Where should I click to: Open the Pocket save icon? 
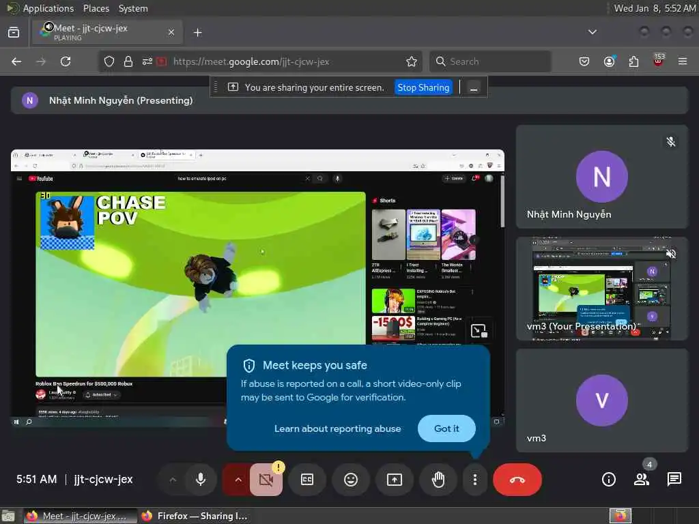[x=584, y=61]
